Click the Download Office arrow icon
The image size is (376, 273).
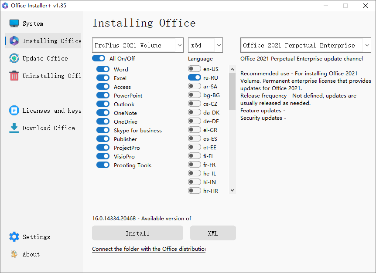click(14, 128)
